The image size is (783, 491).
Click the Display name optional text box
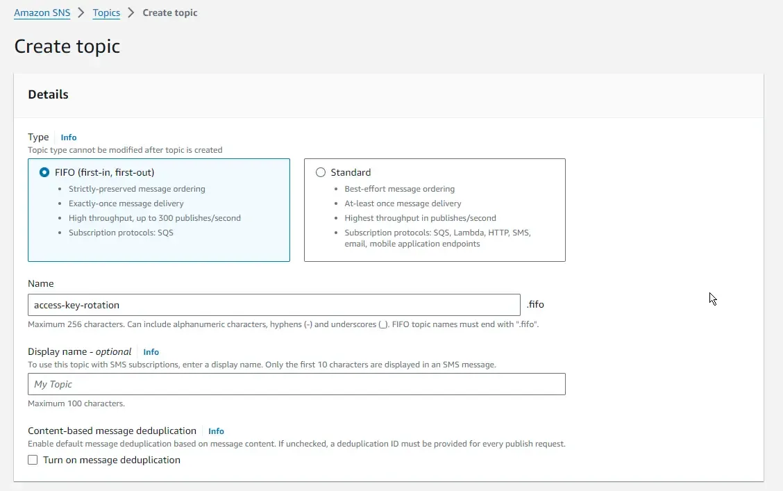[296, 384]
